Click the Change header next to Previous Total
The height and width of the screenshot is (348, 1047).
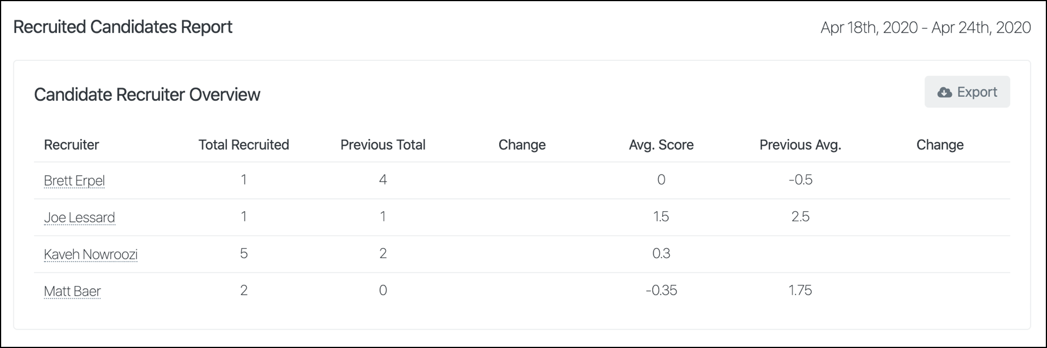[522, 145]
